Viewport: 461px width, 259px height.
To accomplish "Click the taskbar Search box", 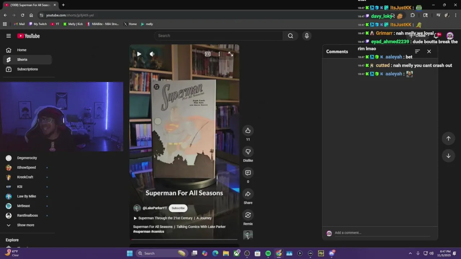I will click(162, 253).
